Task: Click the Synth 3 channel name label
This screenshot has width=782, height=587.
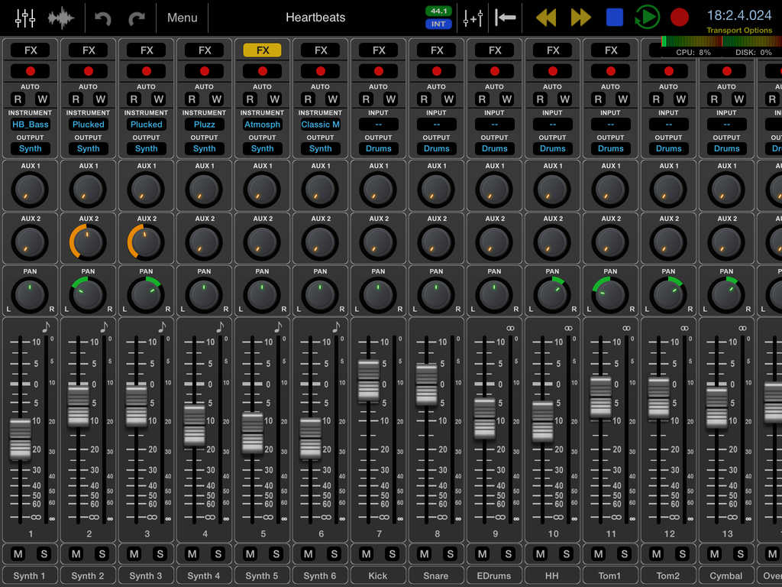Action: pos(146,576)
